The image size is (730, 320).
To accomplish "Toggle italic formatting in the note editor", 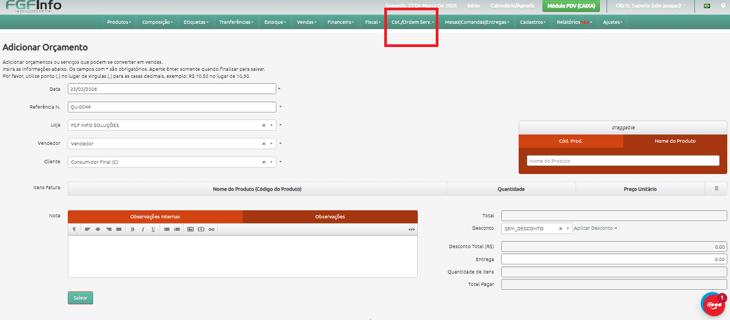I will [x=143, y=229].
